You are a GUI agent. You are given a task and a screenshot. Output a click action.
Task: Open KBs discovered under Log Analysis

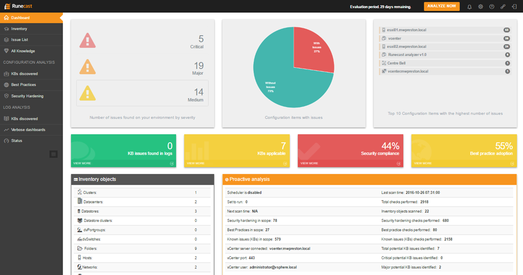coord(31,119)
